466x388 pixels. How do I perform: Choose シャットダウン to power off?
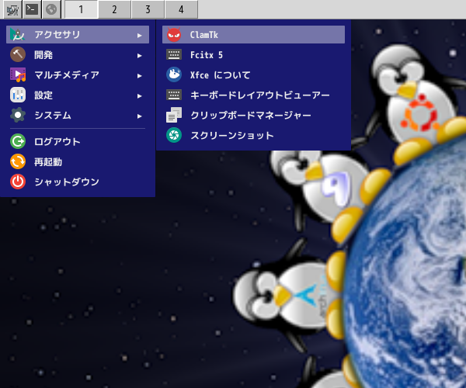tap(78, 182)
